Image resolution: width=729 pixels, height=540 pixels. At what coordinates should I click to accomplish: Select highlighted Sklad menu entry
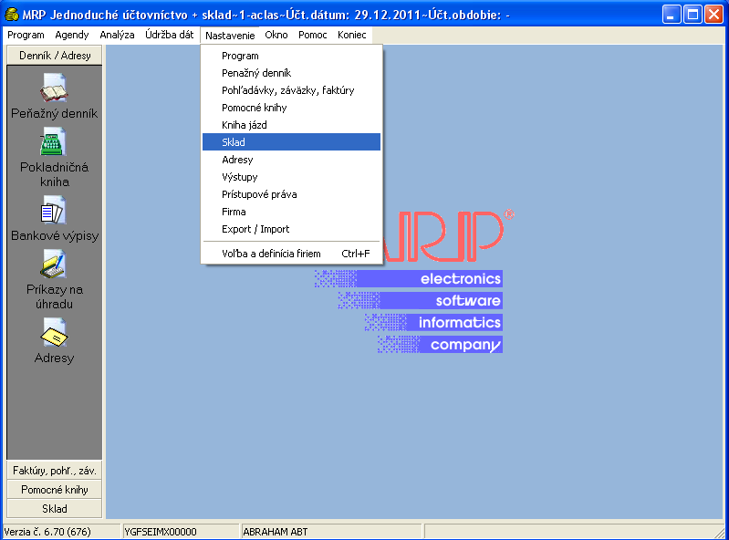pyautogui.click(x=291, y=142)
